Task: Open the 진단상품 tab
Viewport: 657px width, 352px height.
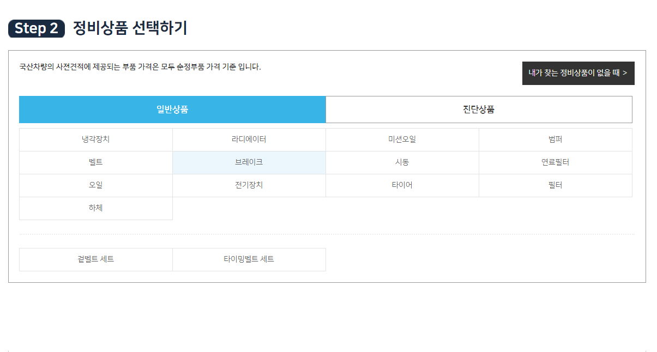Action: click(x=479, y=110)
